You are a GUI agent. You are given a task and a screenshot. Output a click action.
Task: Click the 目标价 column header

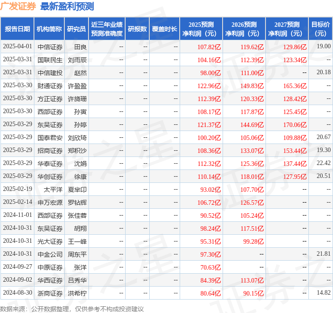[x=320, y=29]
